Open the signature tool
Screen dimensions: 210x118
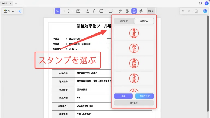141,11
